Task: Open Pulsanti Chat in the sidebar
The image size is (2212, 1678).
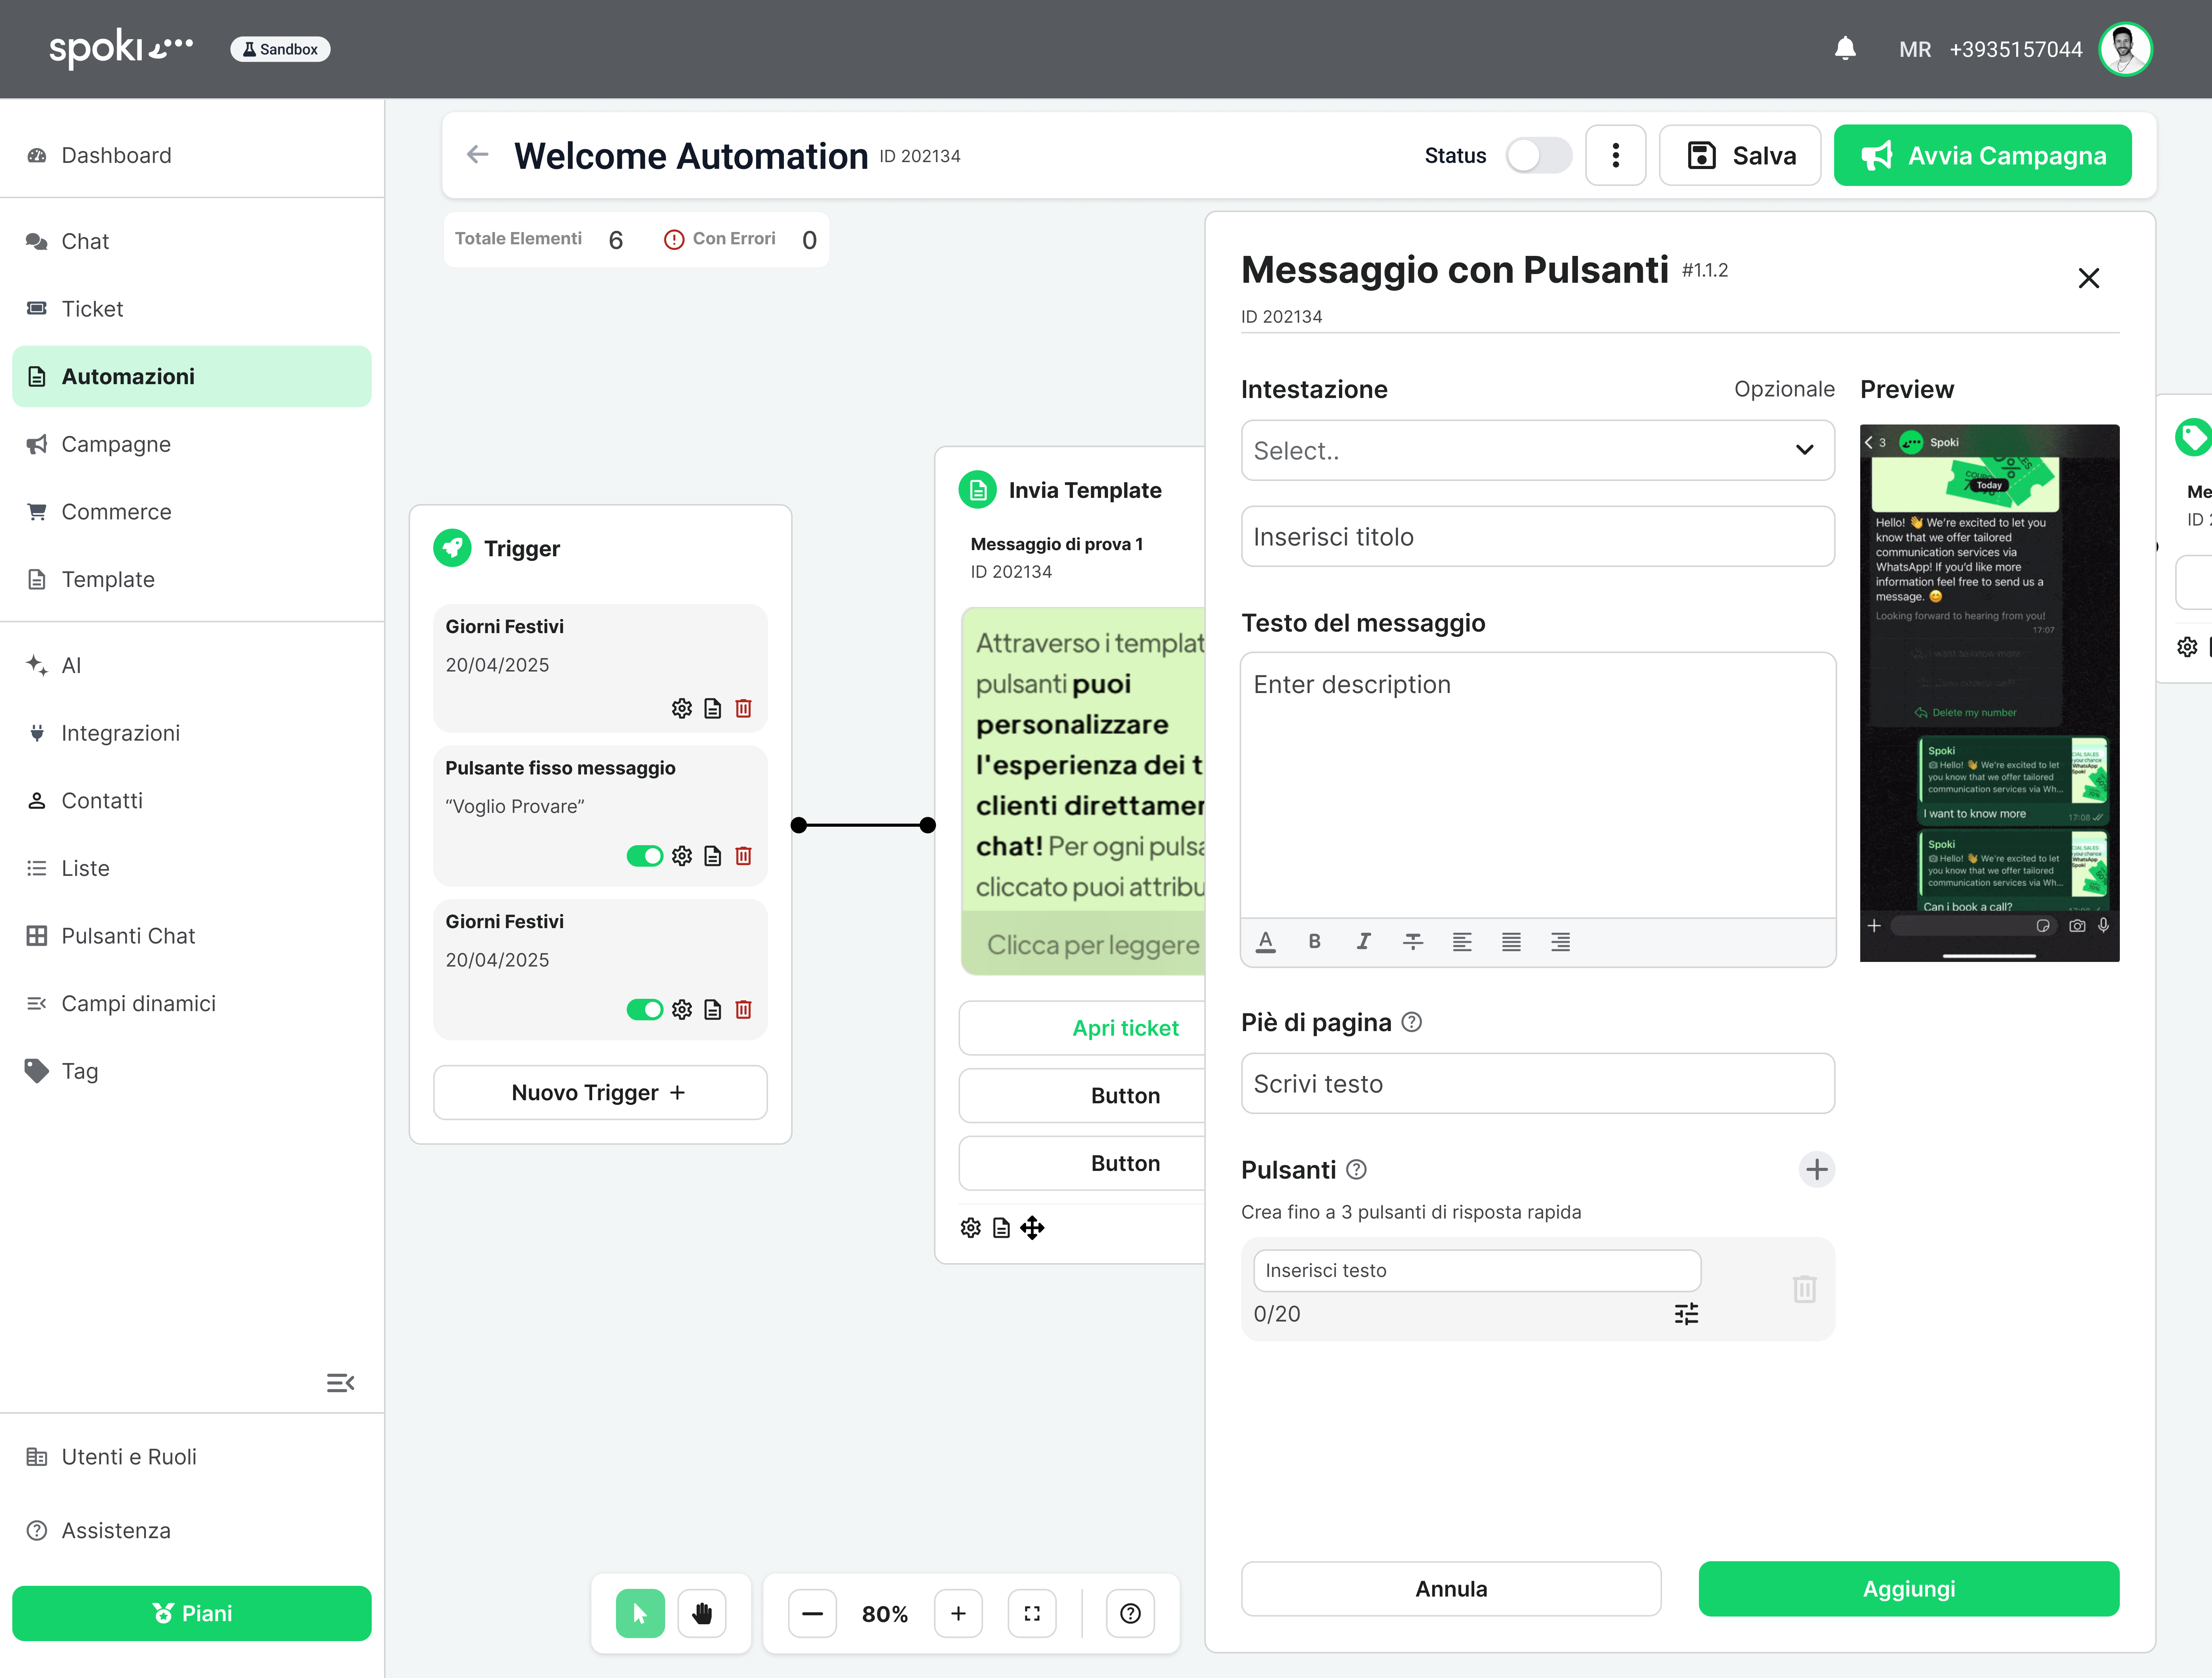Action: click(192, 935)
